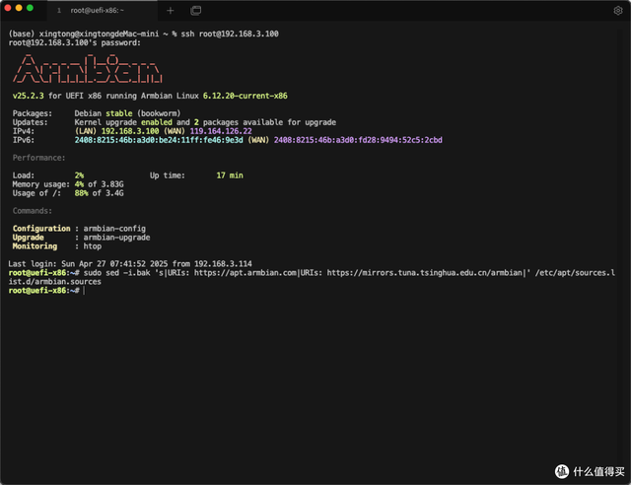Click the Last login line
Screen dimensions: 631x485
(x=130, y=264)
